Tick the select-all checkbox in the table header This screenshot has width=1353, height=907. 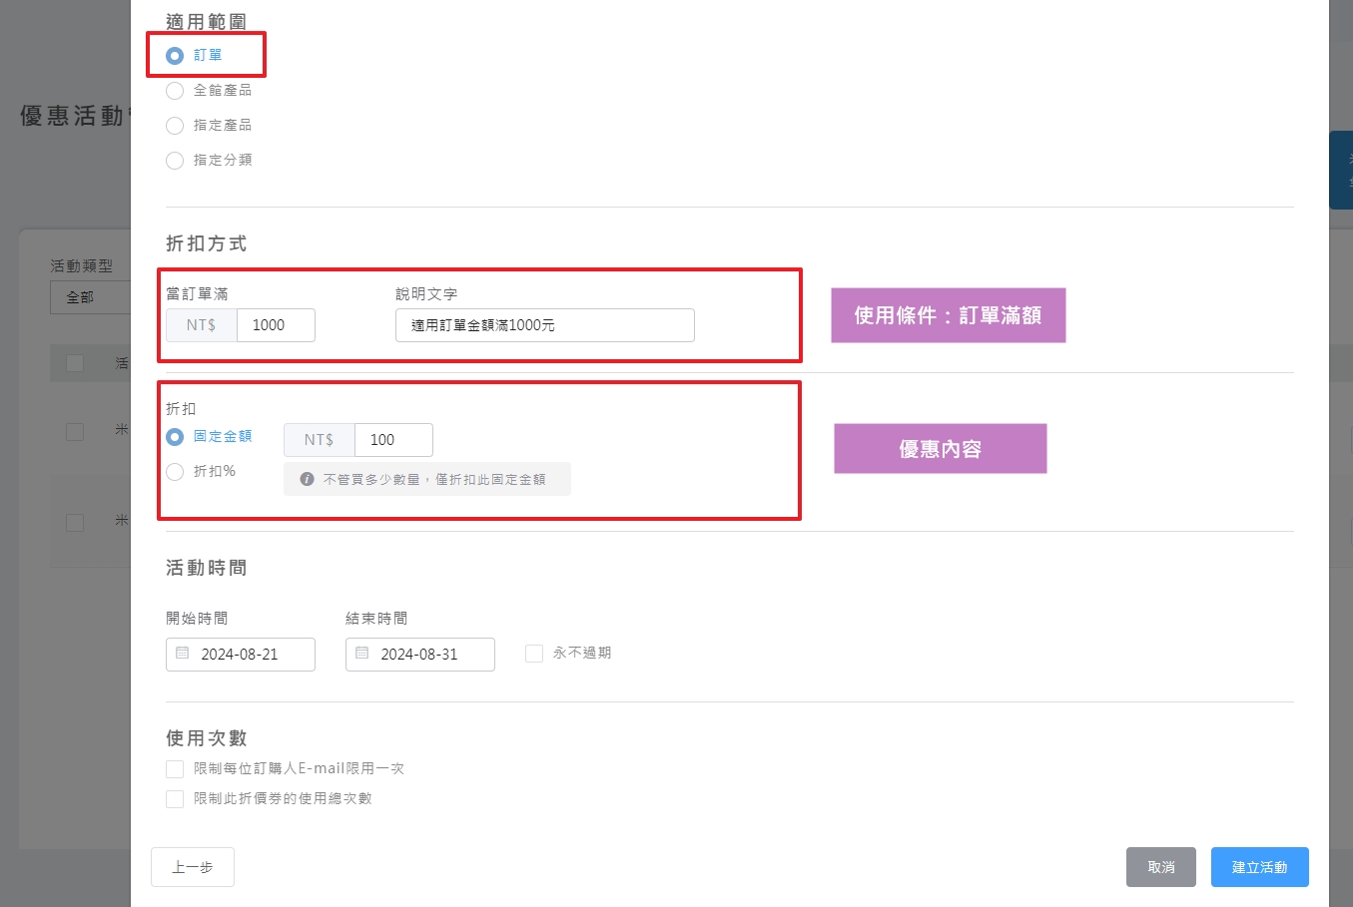[75, 362]
